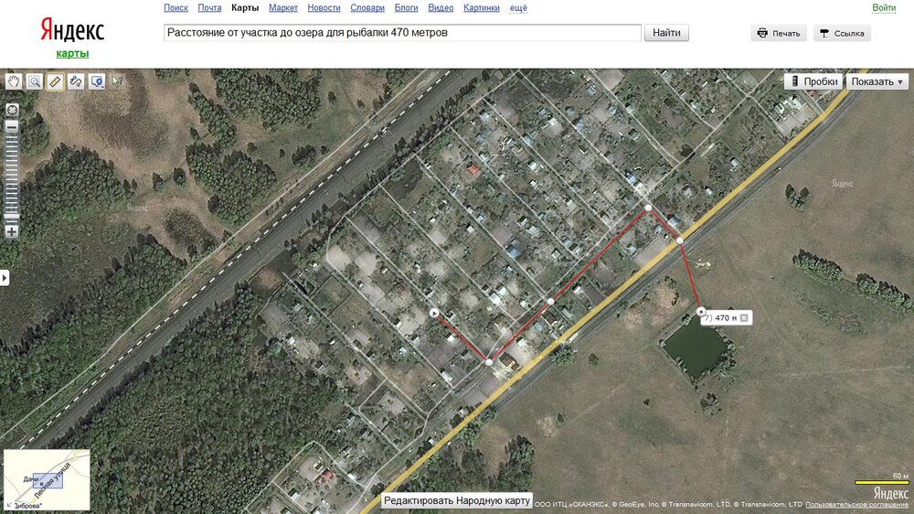Screen dimensions: 914x514
Task: Open the Маркет tab
Action: tap(283, 7)
